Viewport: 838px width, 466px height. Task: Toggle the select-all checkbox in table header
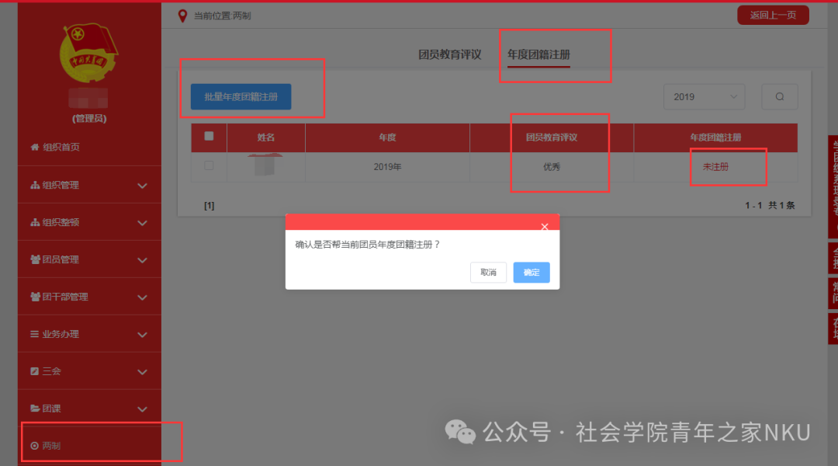click(209, 137)
